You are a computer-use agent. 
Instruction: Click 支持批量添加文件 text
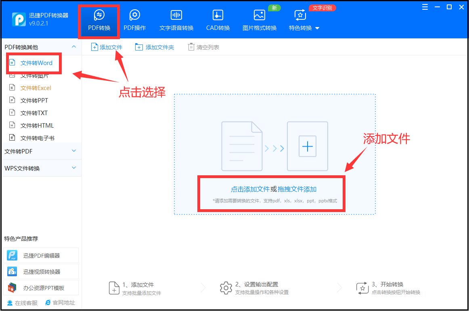[x=142, y=293]
